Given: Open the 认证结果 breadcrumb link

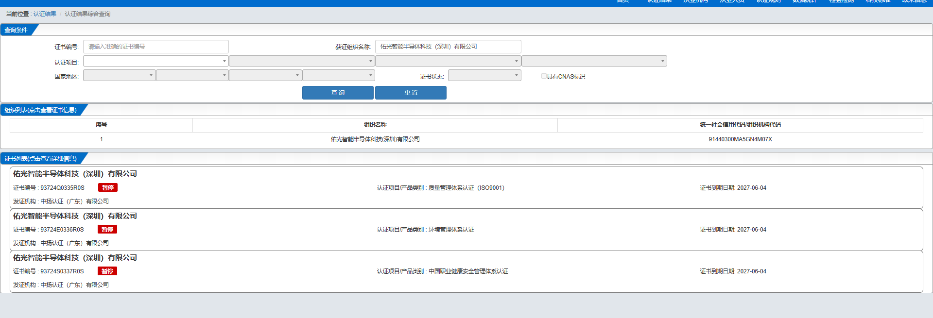Looking at the screenshot, I should pos(45,14).
